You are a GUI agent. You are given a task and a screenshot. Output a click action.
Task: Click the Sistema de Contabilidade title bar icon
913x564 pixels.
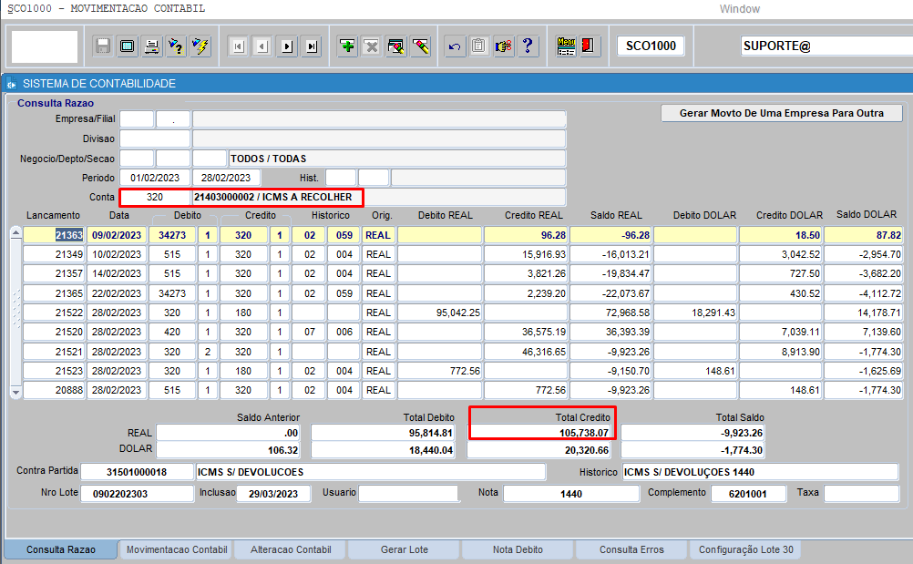(11, 84)
